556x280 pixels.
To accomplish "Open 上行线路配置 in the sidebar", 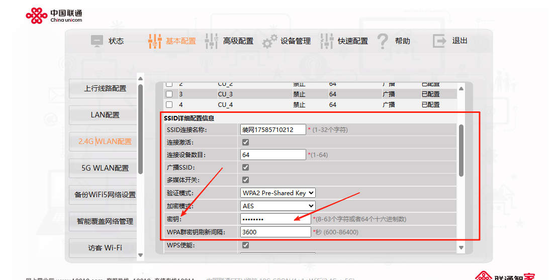I will coord(103,88).
